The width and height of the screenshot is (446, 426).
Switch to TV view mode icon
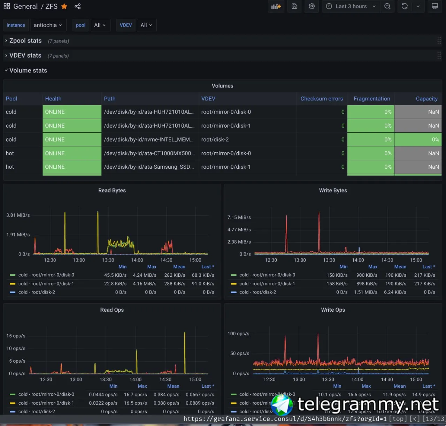pyautogui.click(x=435, y=6)
